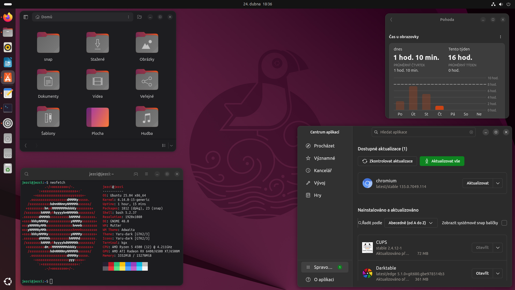Open Firefox from the dock
This screenshot has height=290, width=515.
[8, 17]
